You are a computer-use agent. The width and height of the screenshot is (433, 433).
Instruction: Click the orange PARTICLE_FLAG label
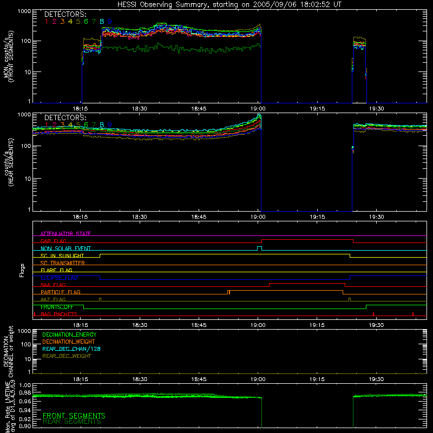(x=61, y=292)
